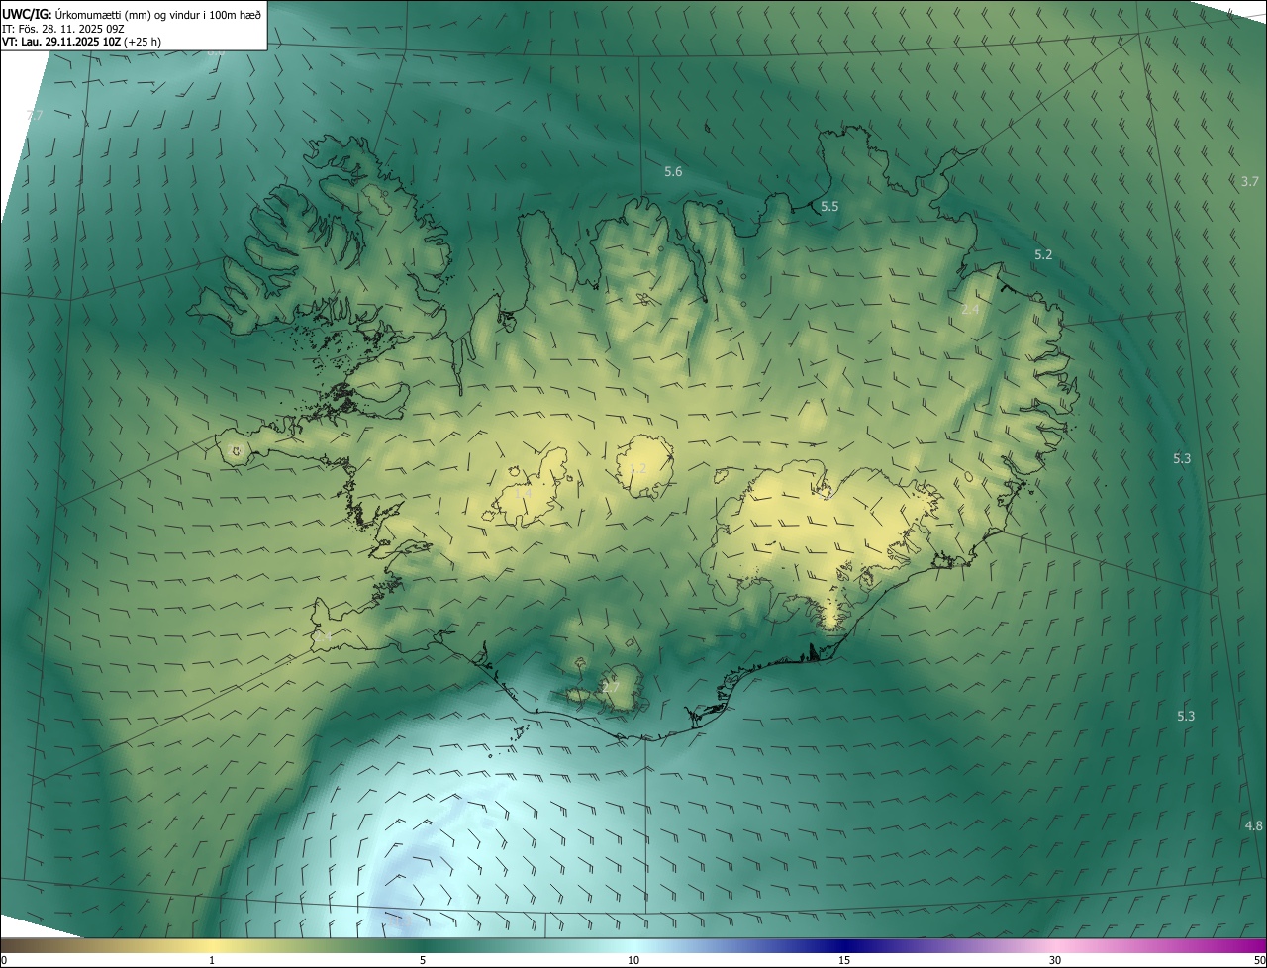Click the title "Úrkomumætti (mm) og vindur í 100m hæð"
Image resolution: width=1267 pixels, height=968 pixels.
pos(158,15)
